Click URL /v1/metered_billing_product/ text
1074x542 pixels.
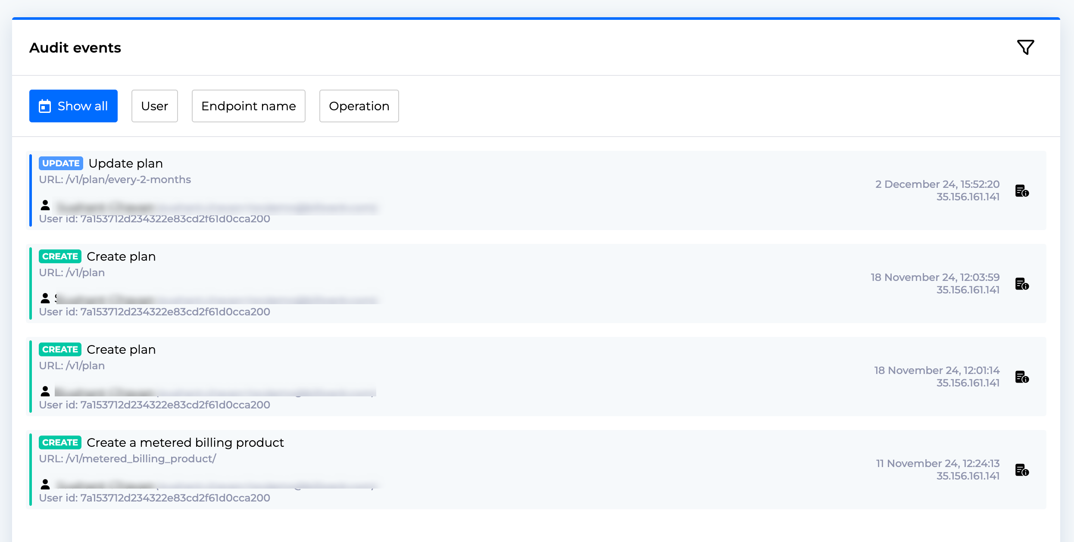[x=128, y=458]
